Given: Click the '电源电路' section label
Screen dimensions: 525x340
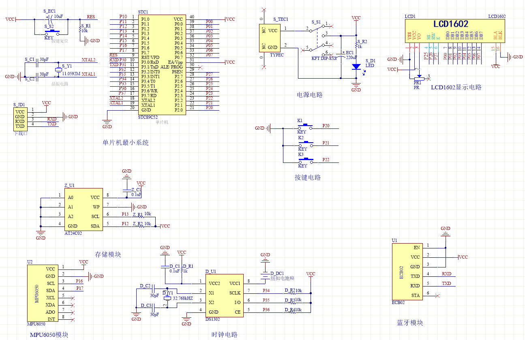Looking at the screenshot, I should point(310,95).
